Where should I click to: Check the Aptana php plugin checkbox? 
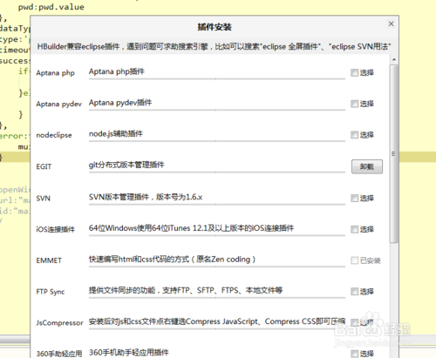354,72
